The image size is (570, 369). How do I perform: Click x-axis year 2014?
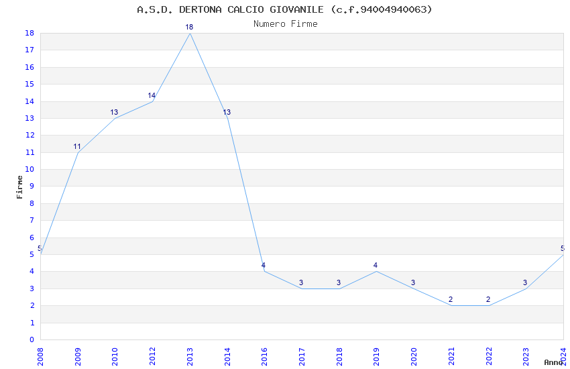227,356
